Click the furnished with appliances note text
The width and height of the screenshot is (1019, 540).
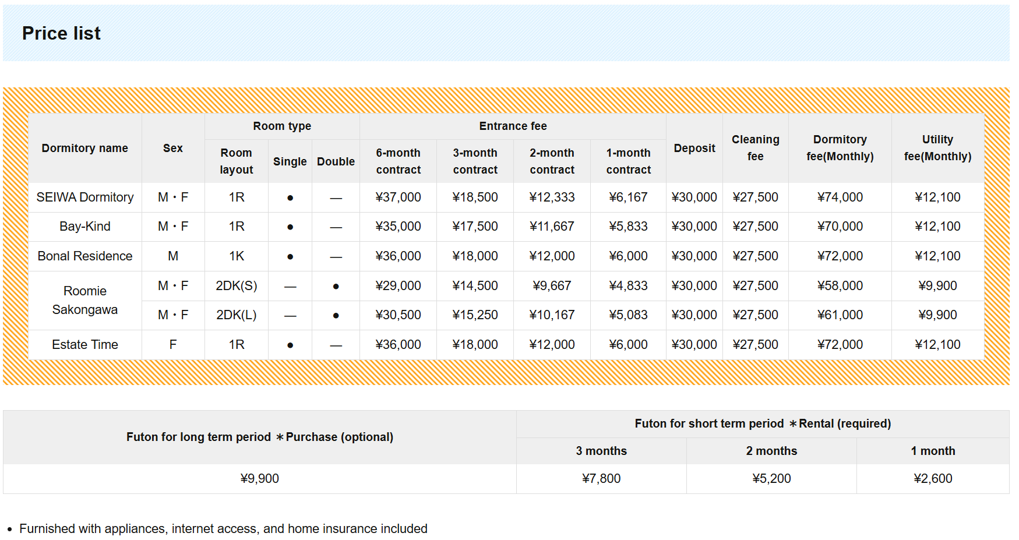pyautogui.click(x=223, y=529)
